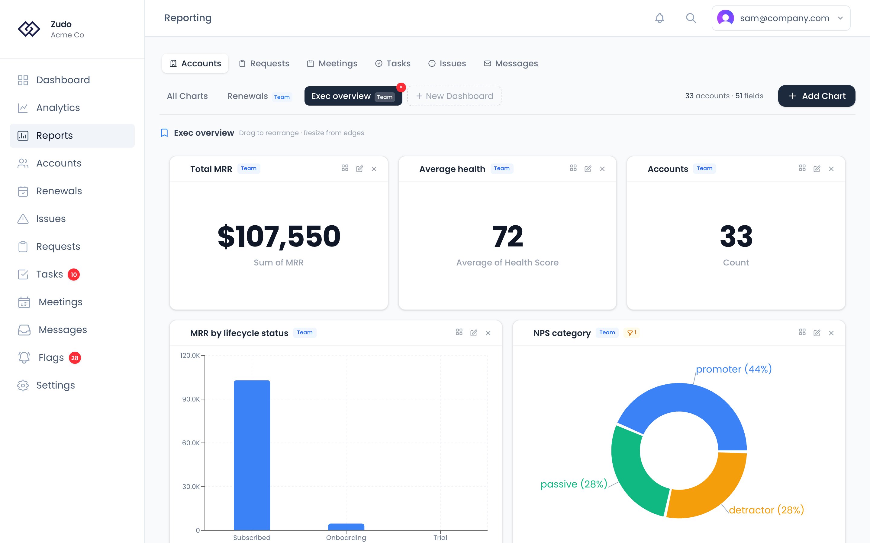Edit the NPS category chart
The width and height of the screenshot is (870, 543).
pos(817,333)
